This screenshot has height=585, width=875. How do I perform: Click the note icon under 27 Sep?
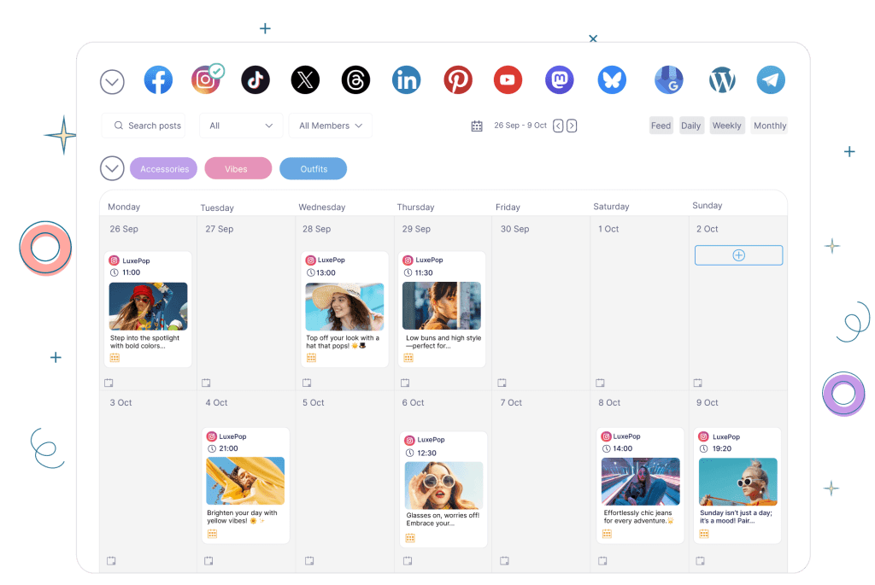(x=206, y=383)
